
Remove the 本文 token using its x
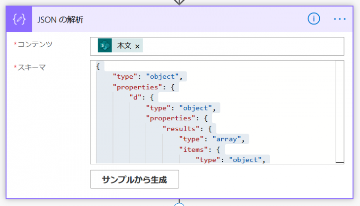click(137, 46)
